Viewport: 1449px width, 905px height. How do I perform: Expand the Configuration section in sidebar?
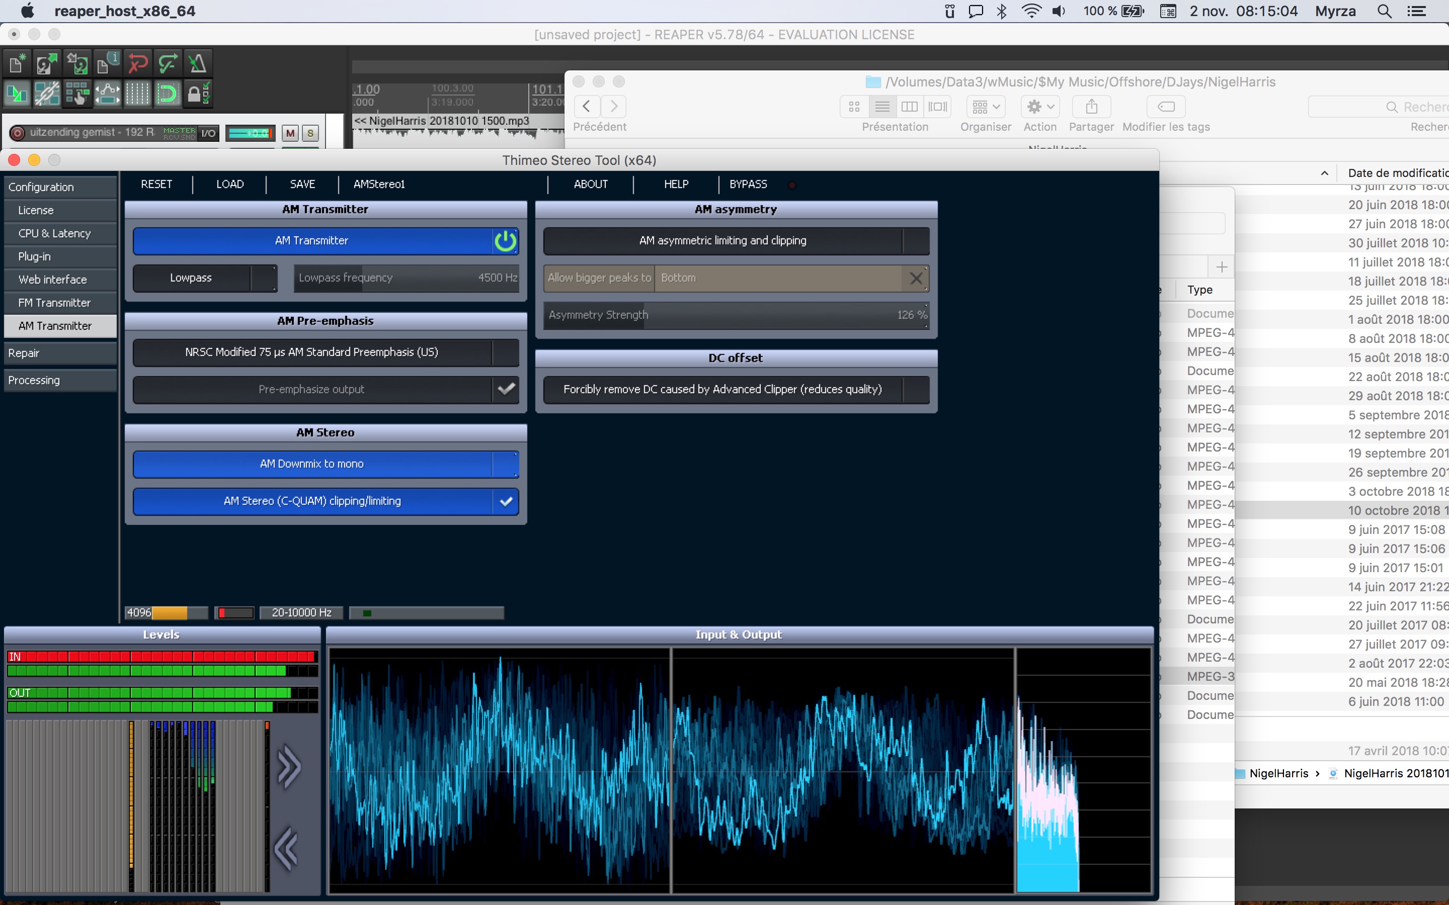pyautogui.click(x=60, y=188)
